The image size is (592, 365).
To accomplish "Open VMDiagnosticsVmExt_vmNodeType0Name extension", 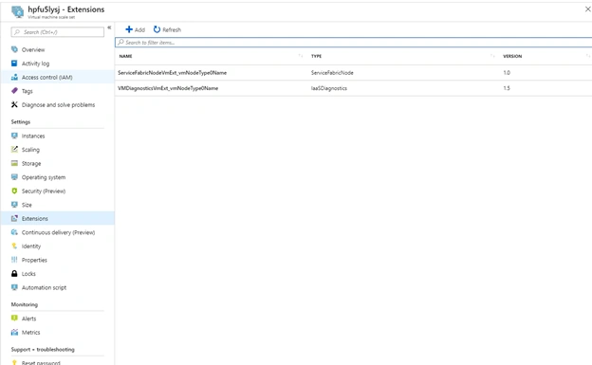I will point(168,88).
